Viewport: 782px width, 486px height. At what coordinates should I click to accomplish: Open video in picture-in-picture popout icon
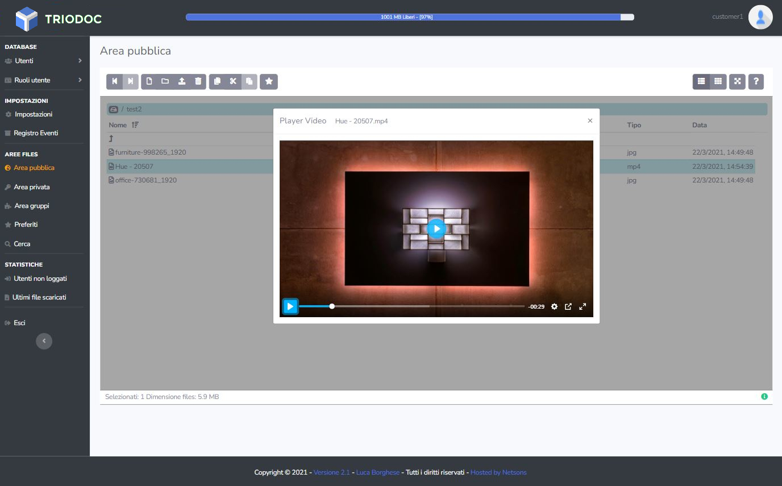click(x=568, y=306)
